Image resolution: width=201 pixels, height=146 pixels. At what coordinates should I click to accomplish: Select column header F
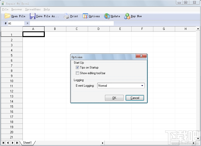point(142,29)
